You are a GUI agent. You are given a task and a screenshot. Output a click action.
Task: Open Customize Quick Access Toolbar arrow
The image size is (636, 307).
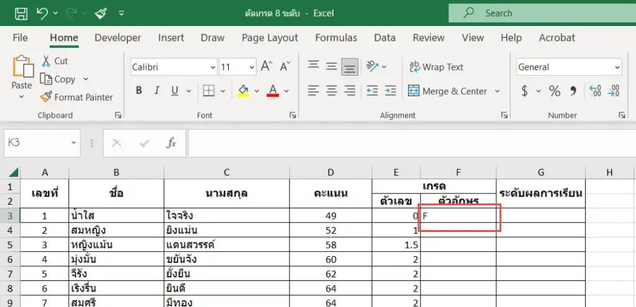click(122, 14)
